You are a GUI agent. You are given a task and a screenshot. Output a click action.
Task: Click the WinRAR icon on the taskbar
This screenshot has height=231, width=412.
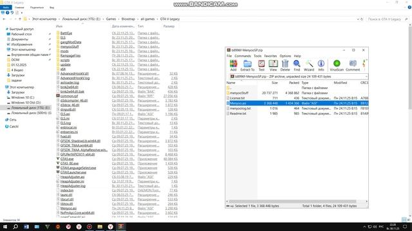(x=121, y=227)
